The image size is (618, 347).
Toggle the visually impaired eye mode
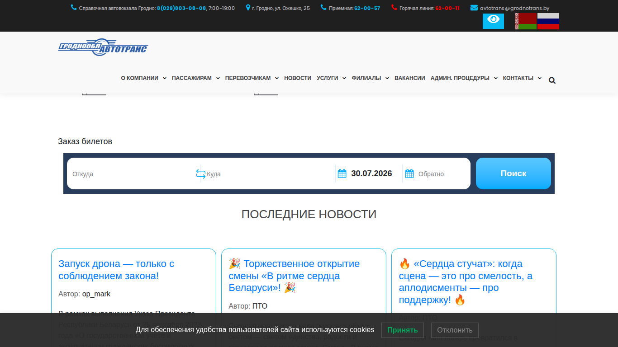(493, 21)
